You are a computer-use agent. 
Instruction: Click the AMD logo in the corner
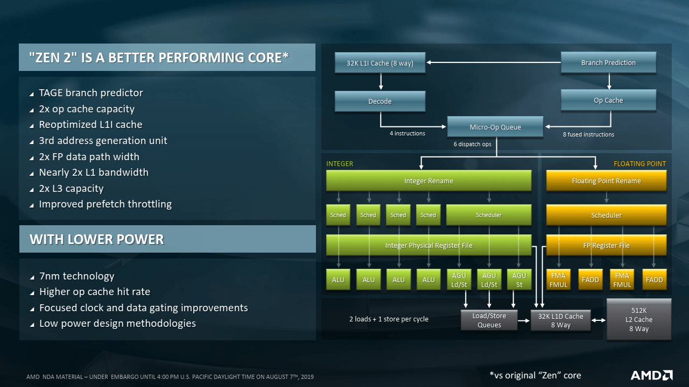[651, 375]
